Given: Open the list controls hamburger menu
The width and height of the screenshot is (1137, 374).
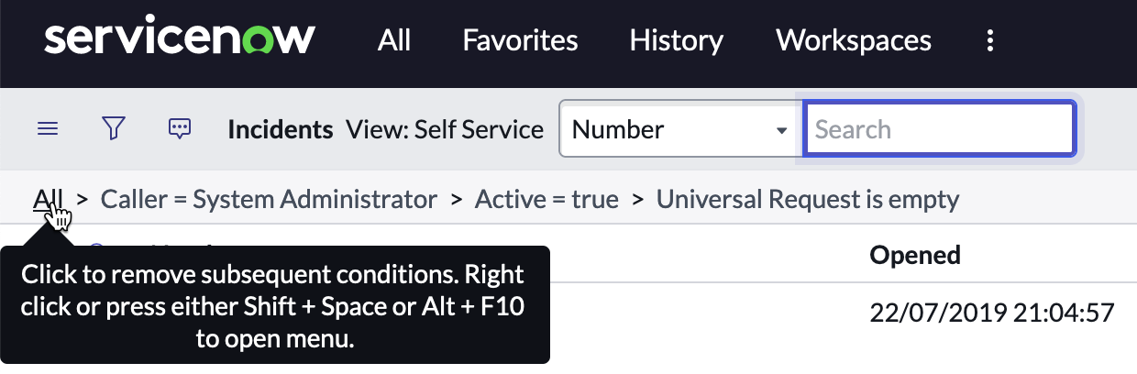Looking at the screenshot, I should [x=48, y=129].
